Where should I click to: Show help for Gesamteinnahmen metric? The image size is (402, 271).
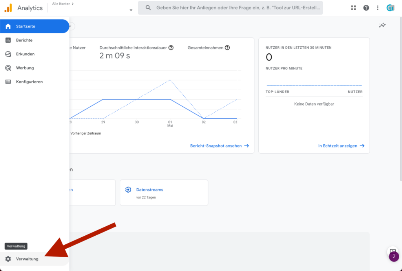[x=227, y=47]
